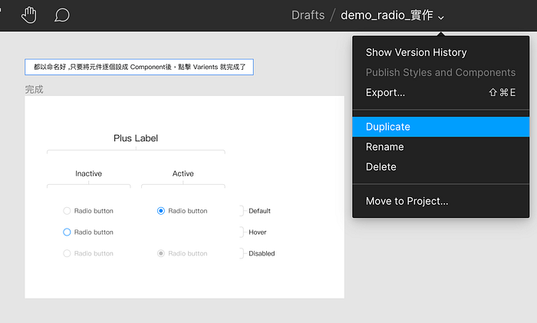Open the file name dropdown chevron
Screen dimensions: 537x323
click(441, 18)
